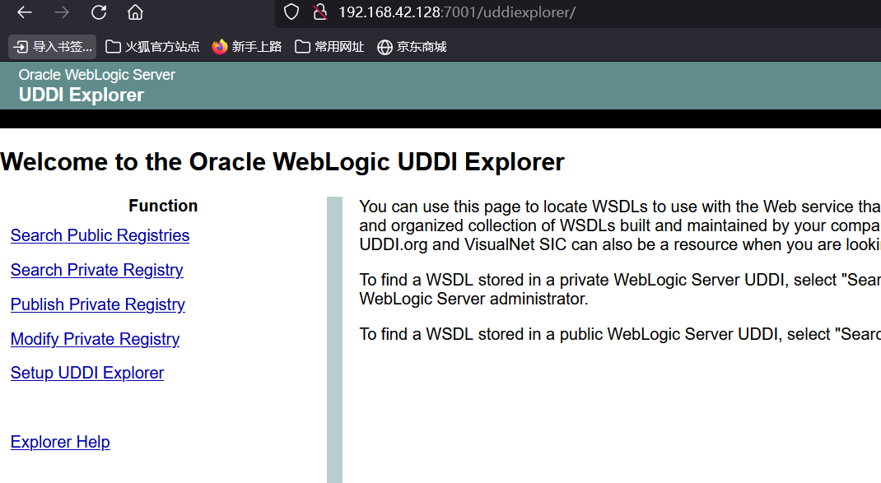The height and width of the screenshot is (483, 881).
Task: Click the insecure connection padlock icon
Action: click(x=320, y=12)
